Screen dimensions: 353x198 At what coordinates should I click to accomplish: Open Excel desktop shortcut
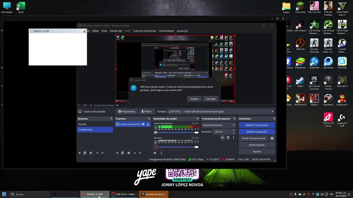point(21,7)
